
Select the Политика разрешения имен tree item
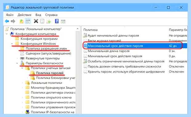click(47, 48)
